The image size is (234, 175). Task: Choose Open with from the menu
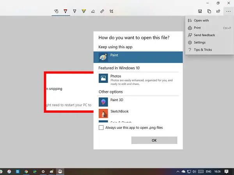coord(209,20)
